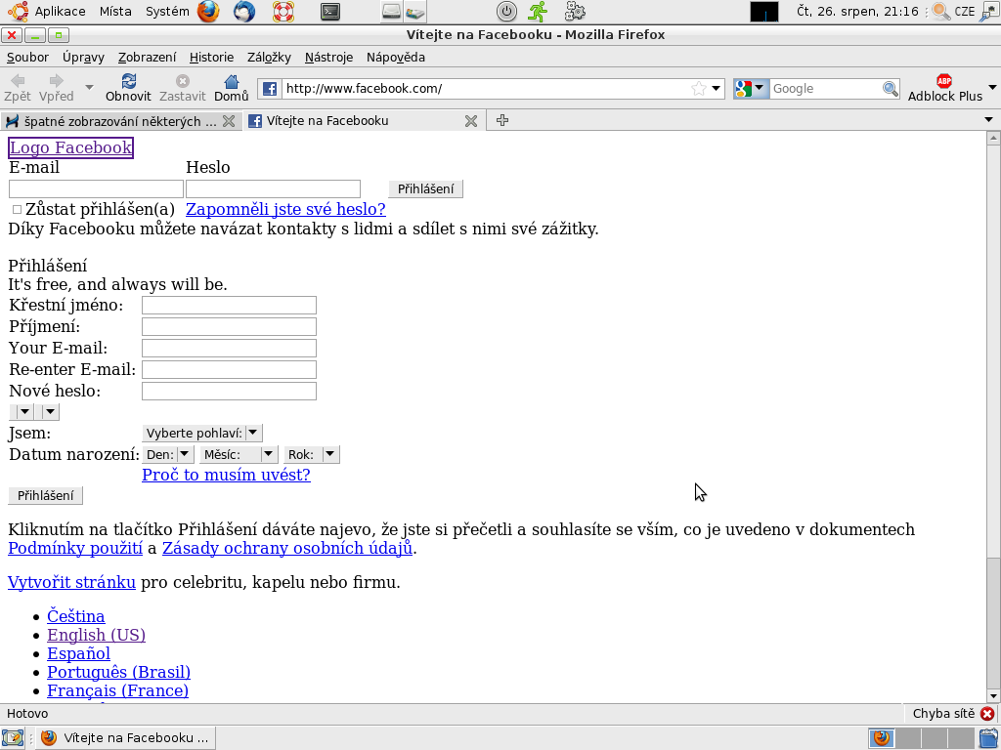The height and width of the screenshot is (750, 1001).
Task: Click the disk mounter applet icon
Action: coord(414,12)
